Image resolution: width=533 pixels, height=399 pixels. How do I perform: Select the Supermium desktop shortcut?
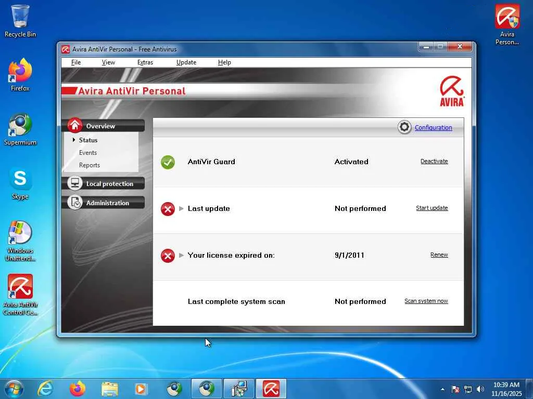click(x=20, y=129)
